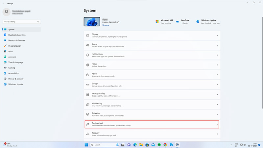
Task: Click the Activation checkmark icon
Action: (88, 114)
